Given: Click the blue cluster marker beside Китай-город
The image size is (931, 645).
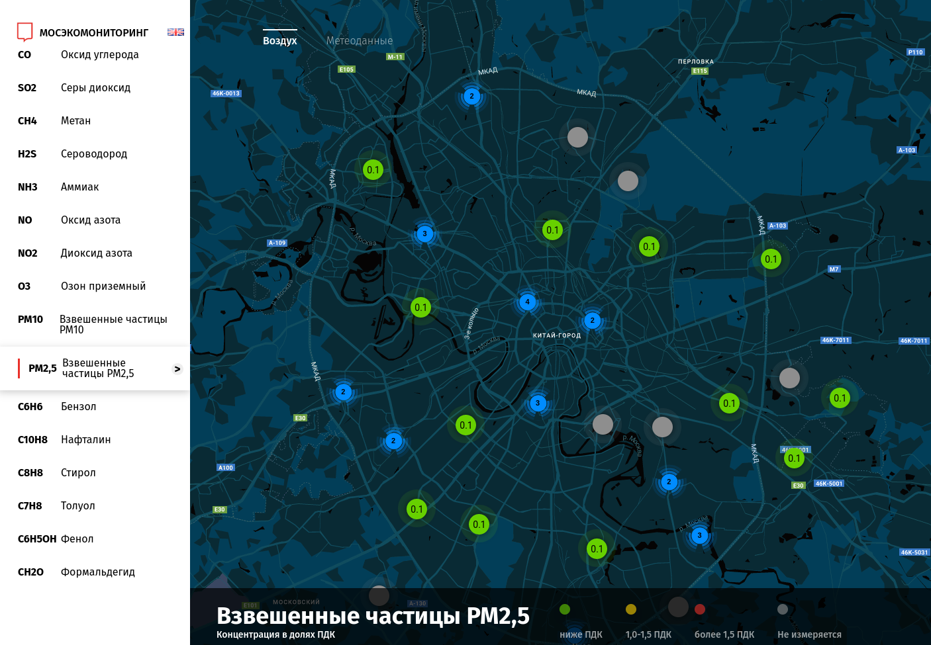Looking at the screenshot, I should point(592,321).
